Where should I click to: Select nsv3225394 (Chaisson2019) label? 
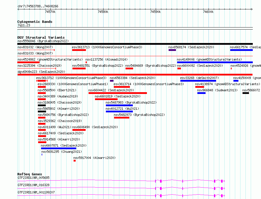pyautogui.click(x=40, y=66)
